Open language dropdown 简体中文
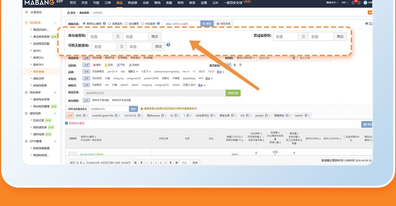This screenshot has height=206, width=396. click(x=332, y=2)
